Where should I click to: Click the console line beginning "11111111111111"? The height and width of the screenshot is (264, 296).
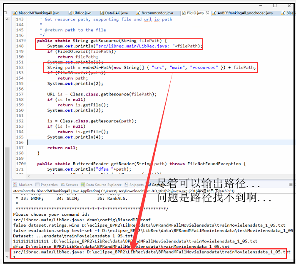tap(135, 241)
